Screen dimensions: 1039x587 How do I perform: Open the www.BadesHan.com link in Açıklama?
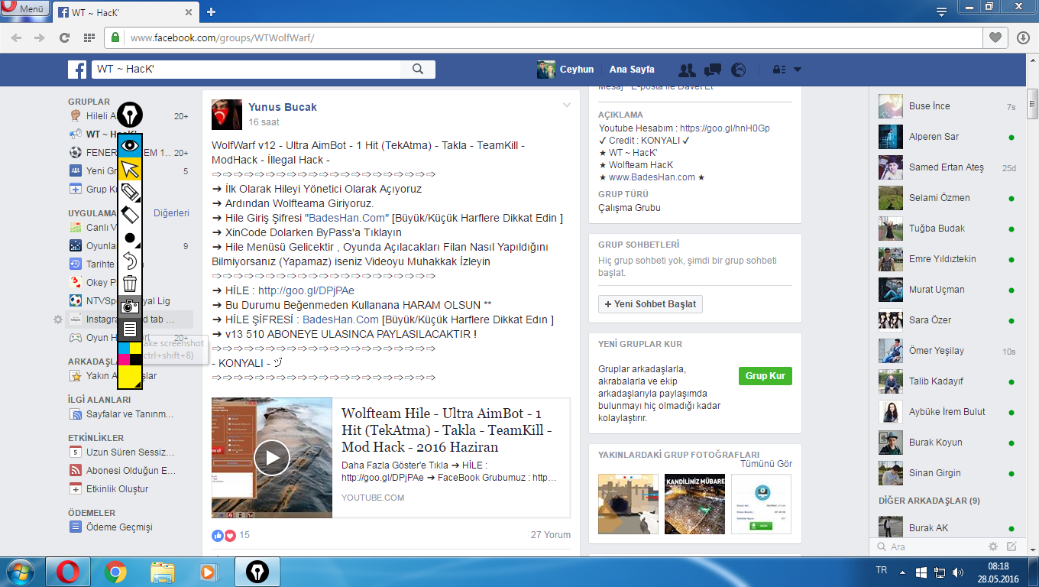652,177
